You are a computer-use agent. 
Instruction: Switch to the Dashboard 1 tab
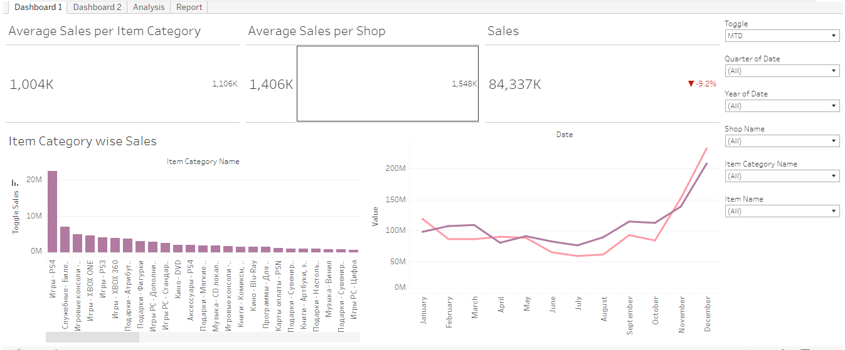tap(38, 7)
